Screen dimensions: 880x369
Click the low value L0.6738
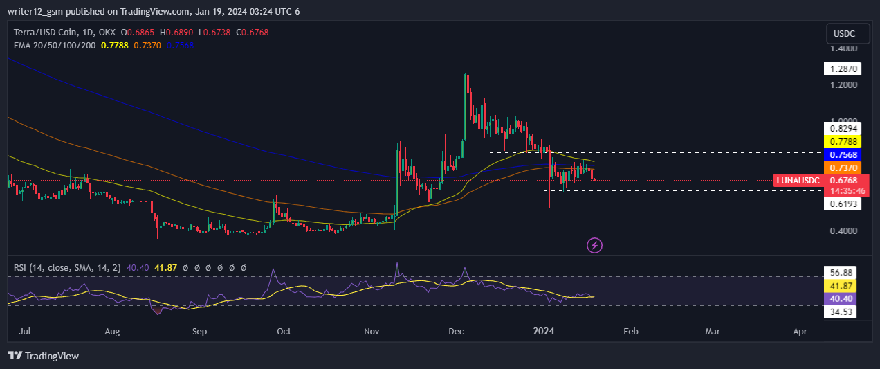pyautogui.click(x=214, y=33)
